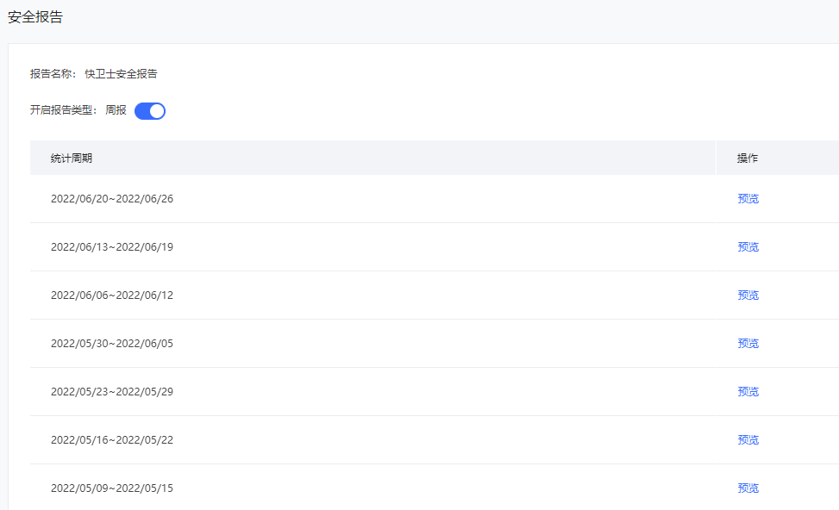Select the 2022/05/23~2022/05/29 date range text
839x510 pixels.
pos(112,392)
